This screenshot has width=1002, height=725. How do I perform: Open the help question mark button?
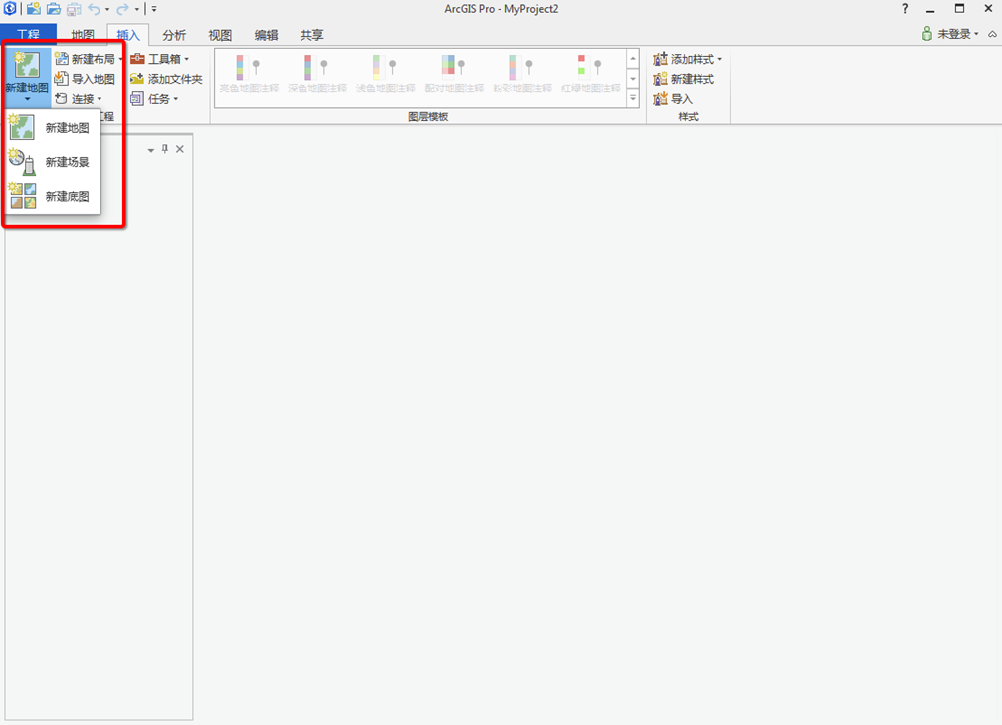(905, 8)
